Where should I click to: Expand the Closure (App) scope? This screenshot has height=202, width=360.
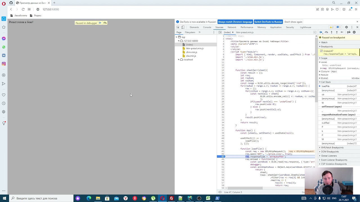(328, 72)
